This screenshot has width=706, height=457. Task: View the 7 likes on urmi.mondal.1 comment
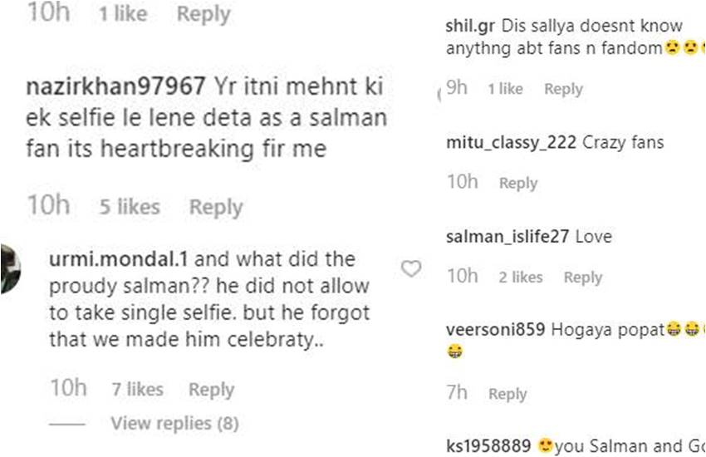138,389
